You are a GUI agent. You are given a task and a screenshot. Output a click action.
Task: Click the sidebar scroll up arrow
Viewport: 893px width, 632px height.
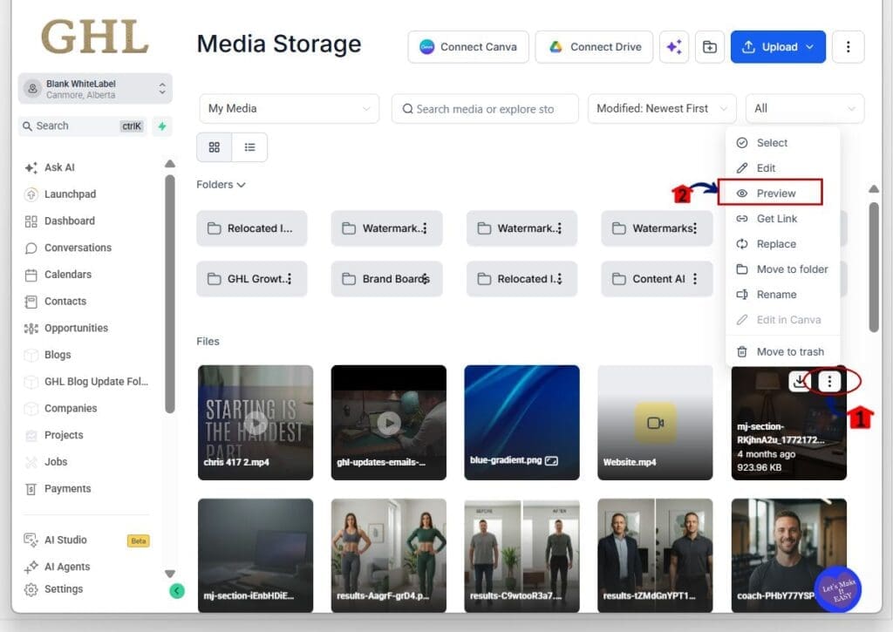tap(170, 164)
